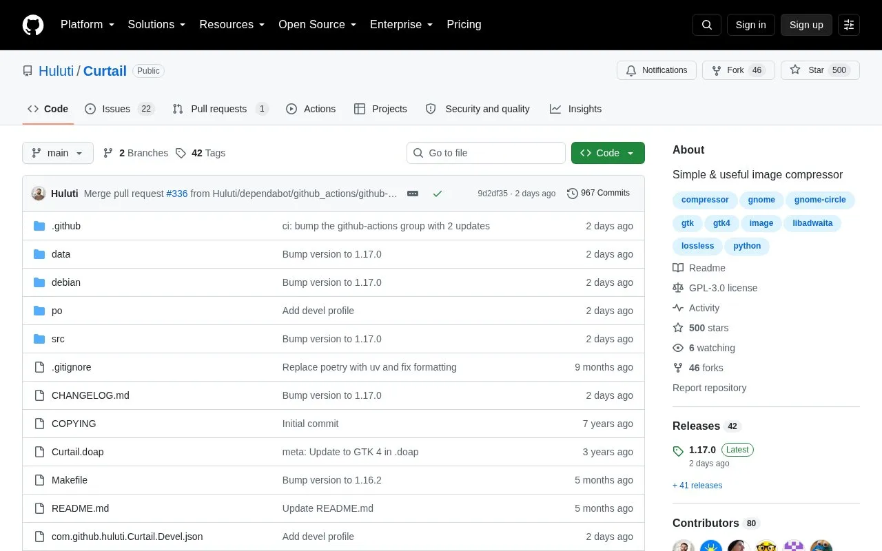The height and width of the screenshot is (551, 882).
Task: Expand the green Code dropdown button
Action: click(608, 153)
